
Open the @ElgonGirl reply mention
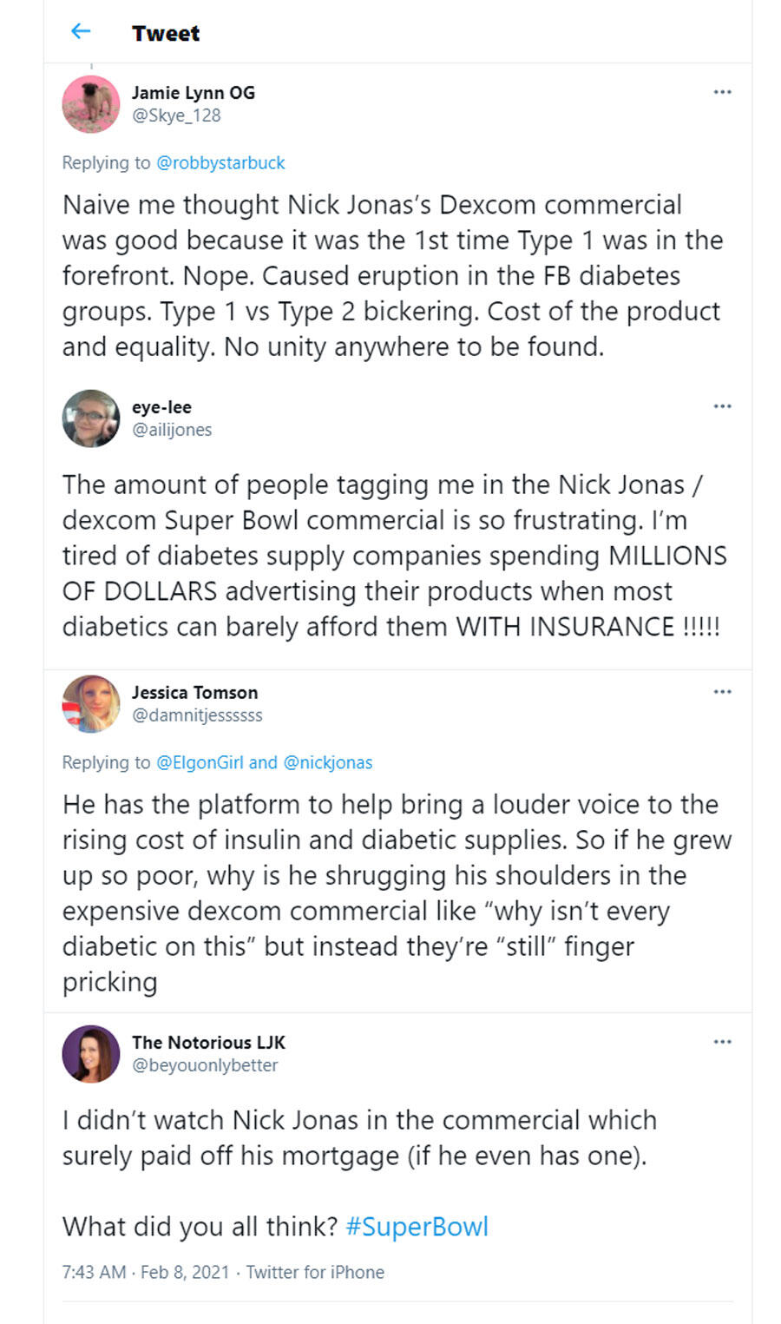point(200,763)
